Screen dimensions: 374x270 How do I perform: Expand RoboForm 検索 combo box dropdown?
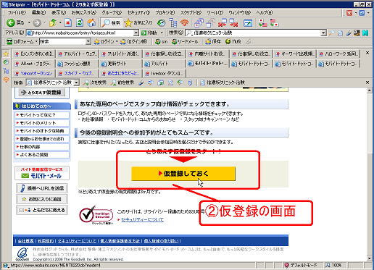[x=88, y=42]
